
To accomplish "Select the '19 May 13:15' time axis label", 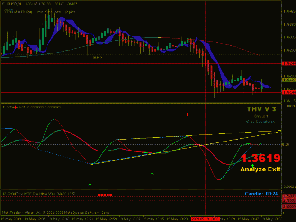I will (153, 219).
